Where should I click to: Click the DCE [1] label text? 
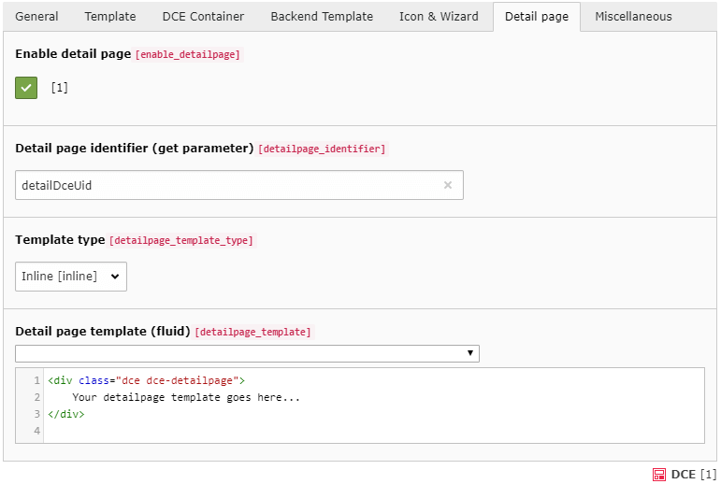point(693,475)
